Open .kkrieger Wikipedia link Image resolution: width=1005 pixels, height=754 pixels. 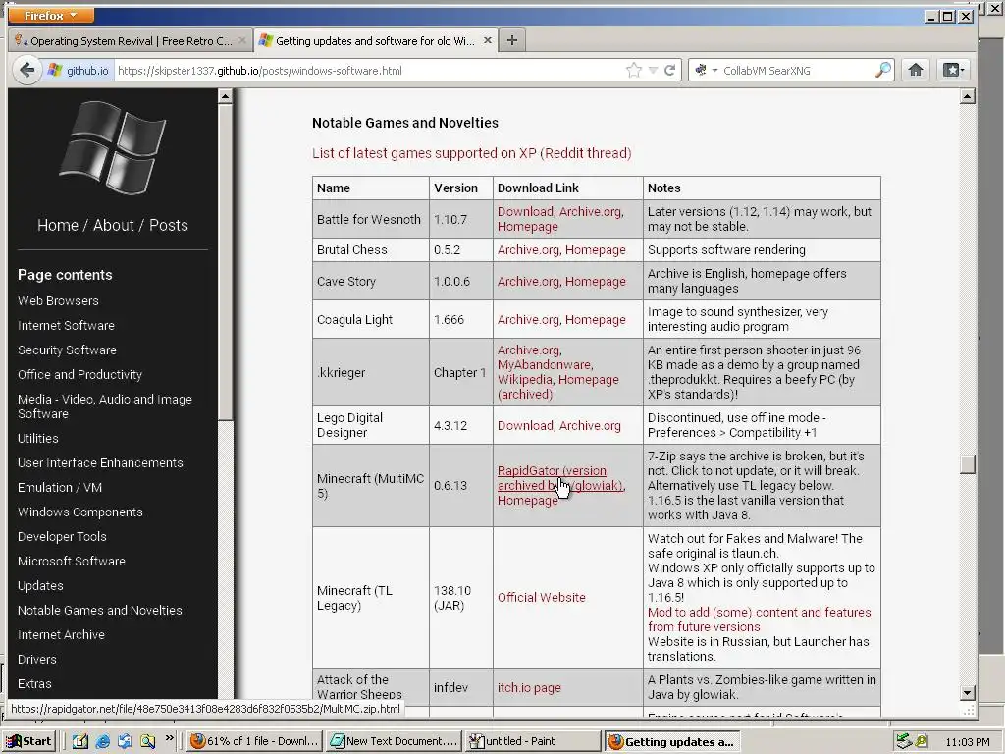click(x=524, y=380)
